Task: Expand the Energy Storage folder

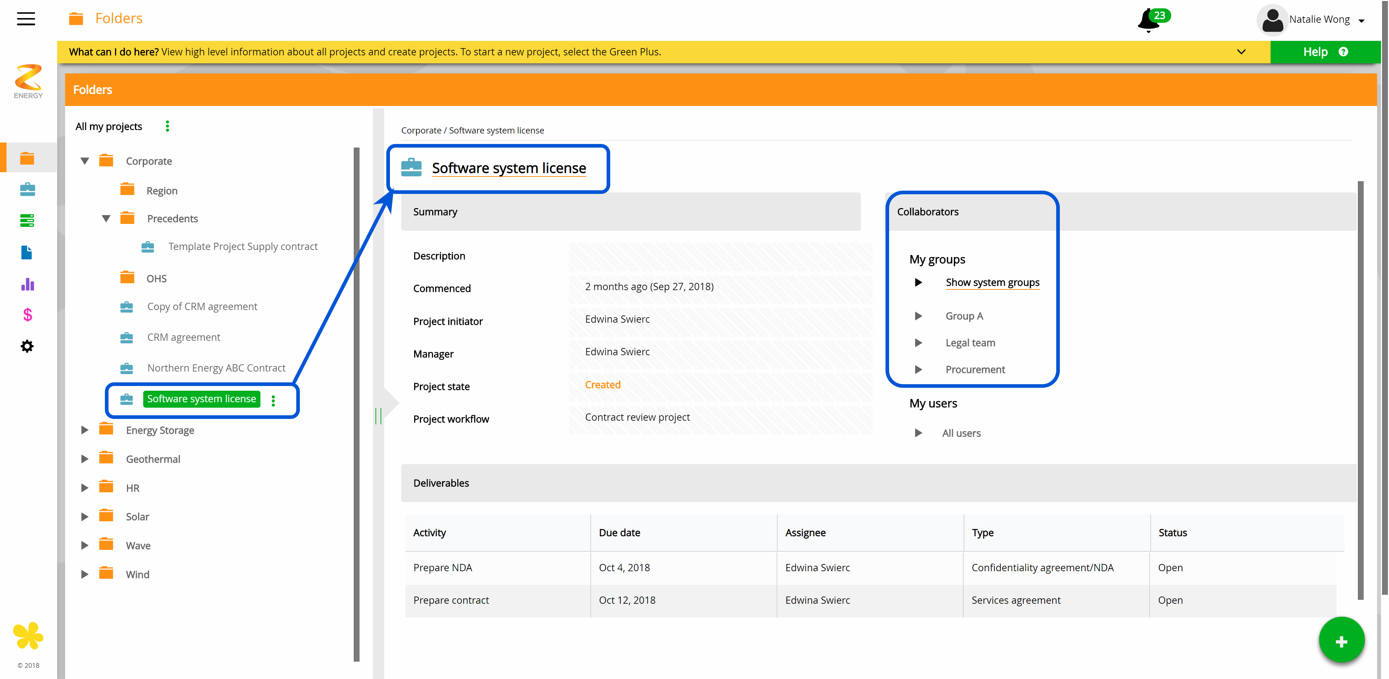Action: pos(85,430)
